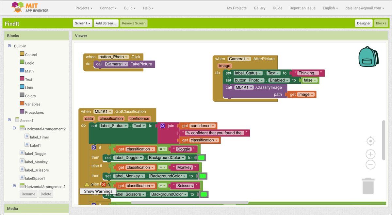The image size is (392, 215).
Task: Open the Screen1 dropdown selector
Action: coord(82,23)
